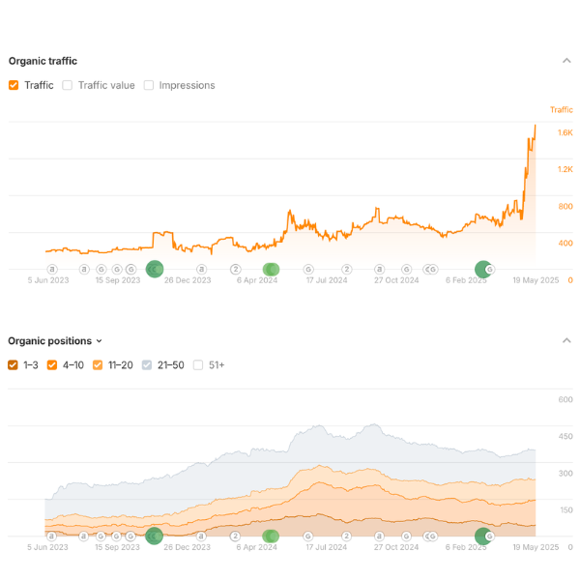Enable the 51+ positions checkbox
This screenshot has width=580, height=580.
point(198,365)
